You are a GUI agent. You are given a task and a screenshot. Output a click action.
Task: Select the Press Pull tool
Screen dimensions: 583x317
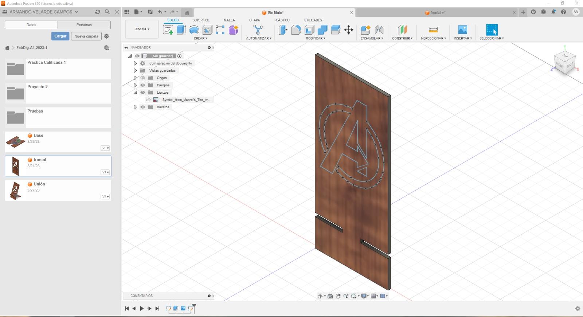click(x=283, y=30)
